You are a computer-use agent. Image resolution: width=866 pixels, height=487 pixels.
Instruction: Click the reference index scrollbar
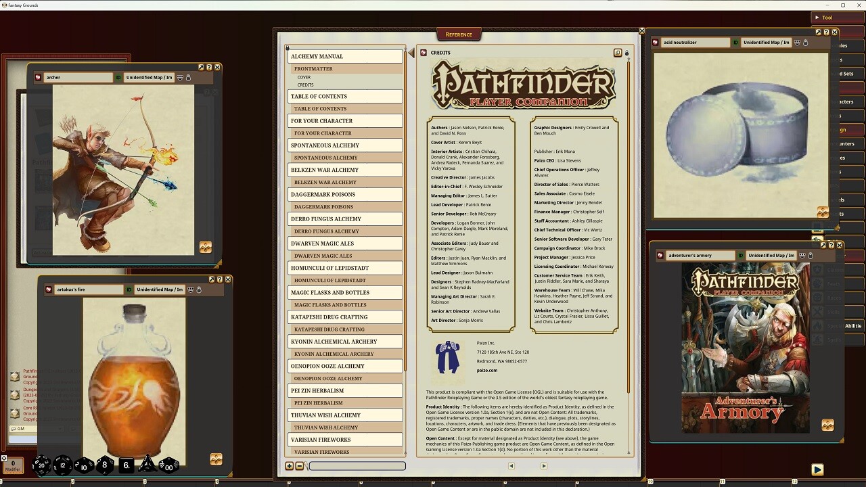[406, 203]
